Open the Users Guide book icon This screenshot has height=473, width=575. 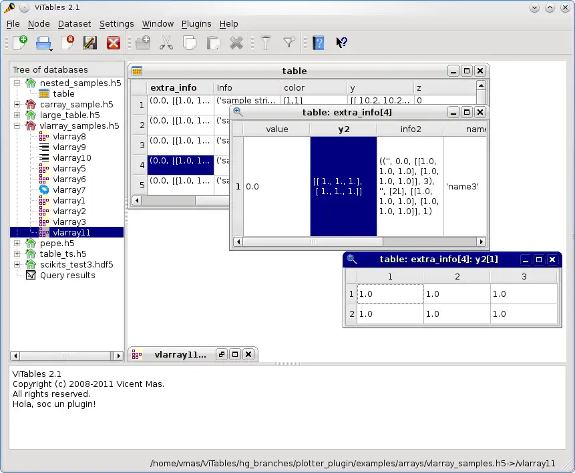319,43
